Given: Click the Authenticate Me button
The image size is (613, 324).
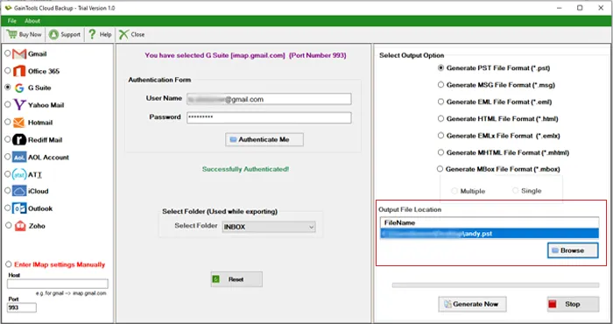Looking at the screenshot, I should point(264,139).
